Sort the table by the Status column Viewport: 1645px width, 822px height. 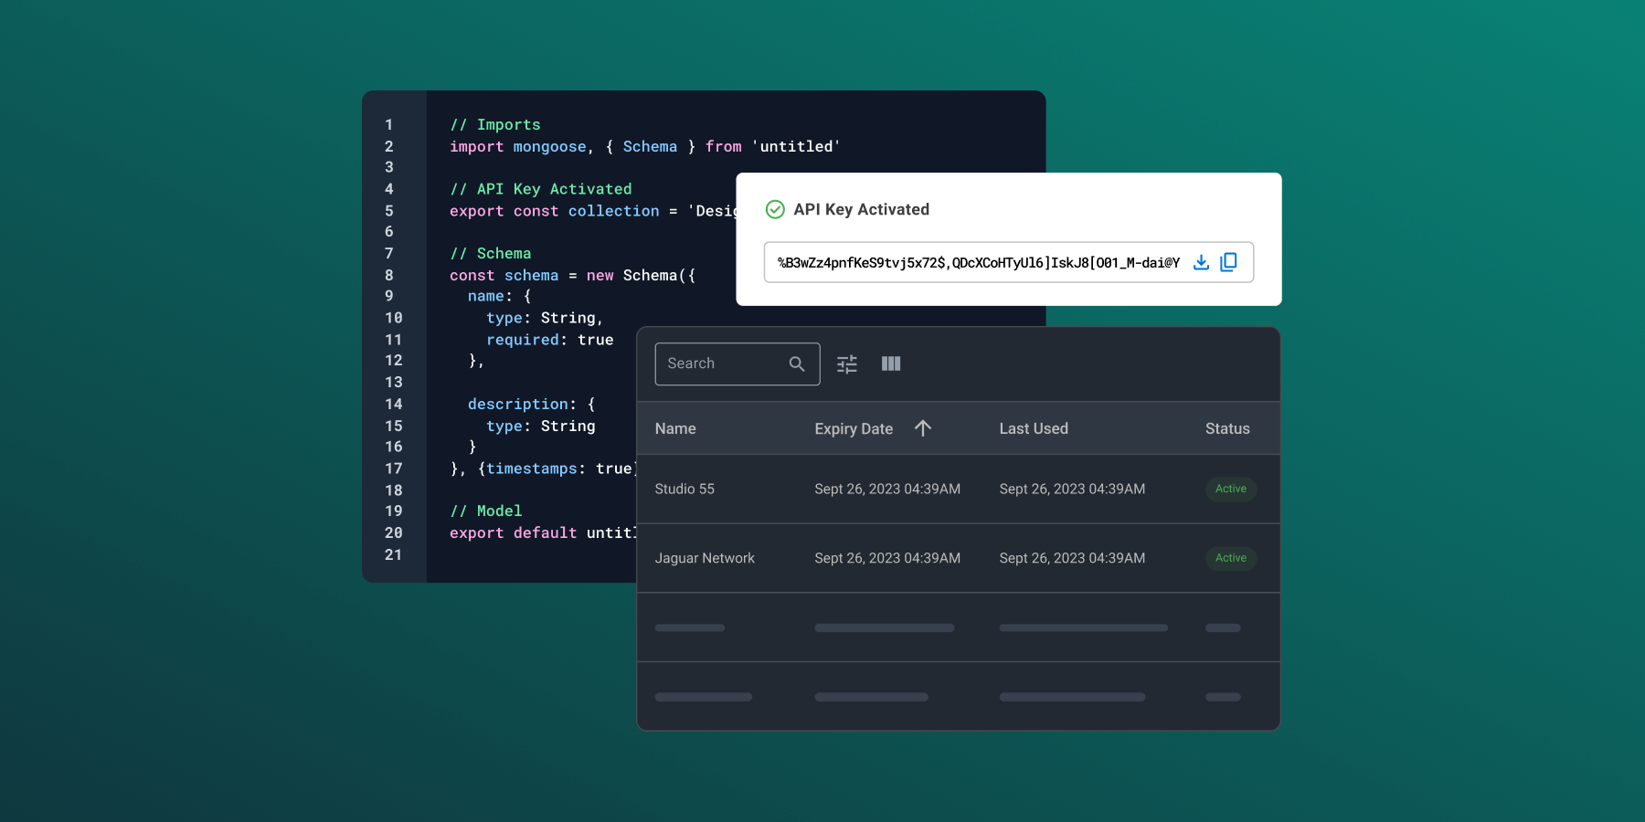pos(1227,427)
